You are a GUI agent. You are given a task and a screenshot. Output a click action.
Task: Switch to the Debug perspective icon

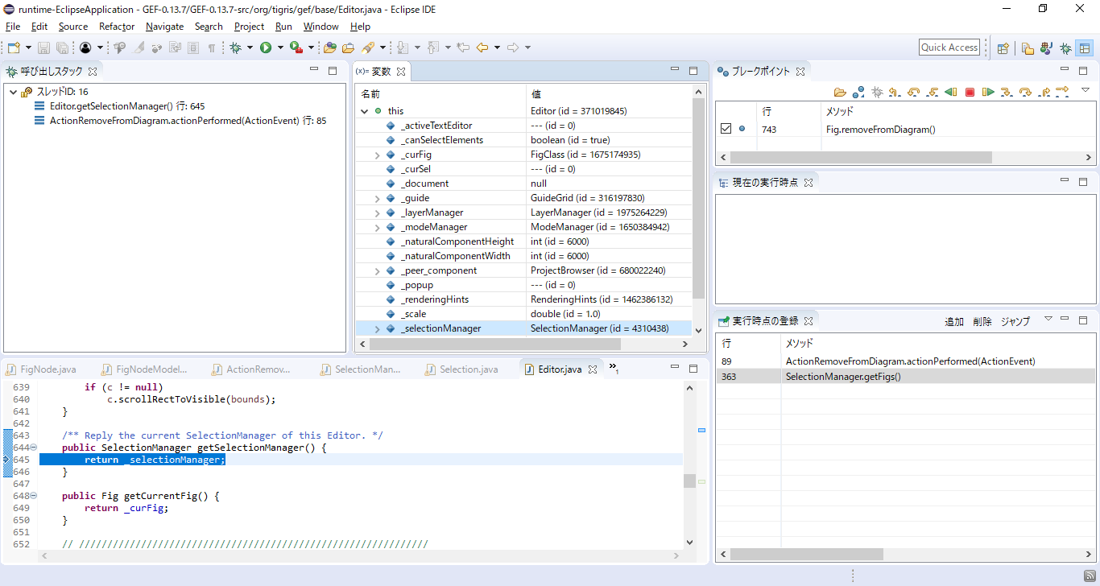coord(1065,47)
